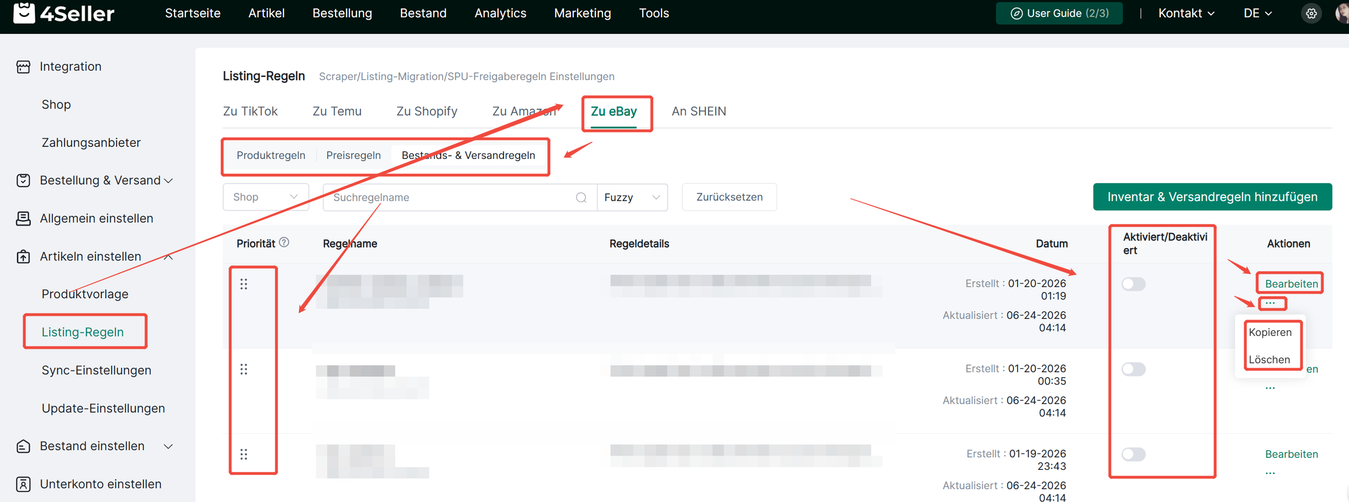
Task: Click Bearbeiten for rule created 01-19-2026 23:43
Action: 1291,454
